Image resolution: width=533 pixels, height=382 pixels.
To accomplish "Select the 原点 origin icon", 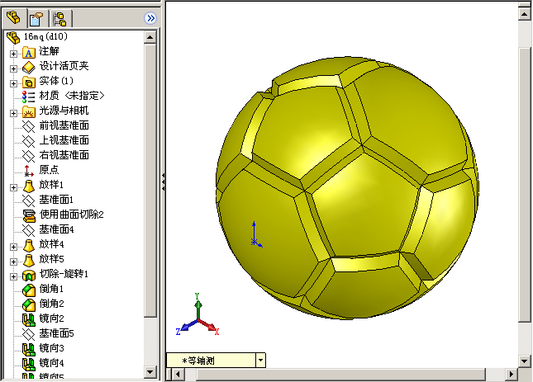I will [29, 171].
